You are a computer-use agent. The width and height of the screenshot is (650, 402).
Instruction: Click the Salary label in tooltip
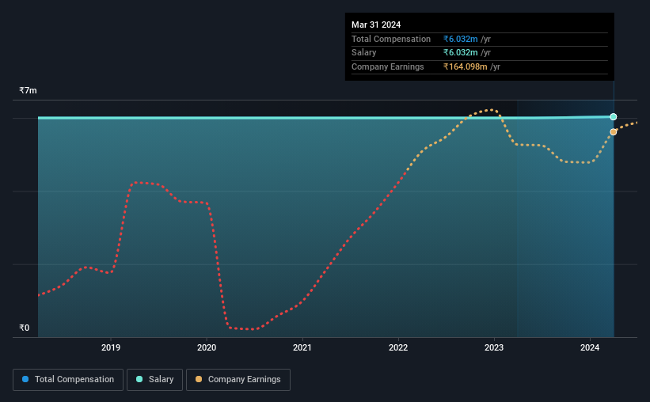[x=364, y=53]
